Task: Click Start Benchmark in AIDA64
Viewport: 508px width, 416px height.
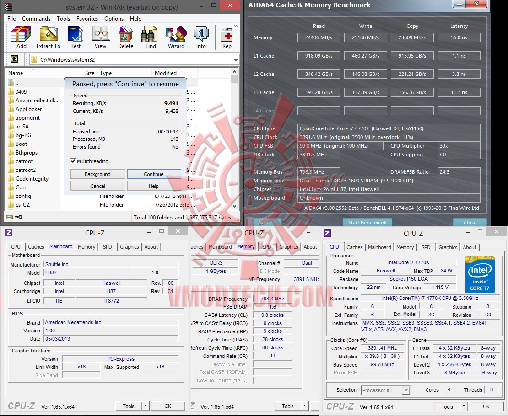Action: (x=367, y=223)
